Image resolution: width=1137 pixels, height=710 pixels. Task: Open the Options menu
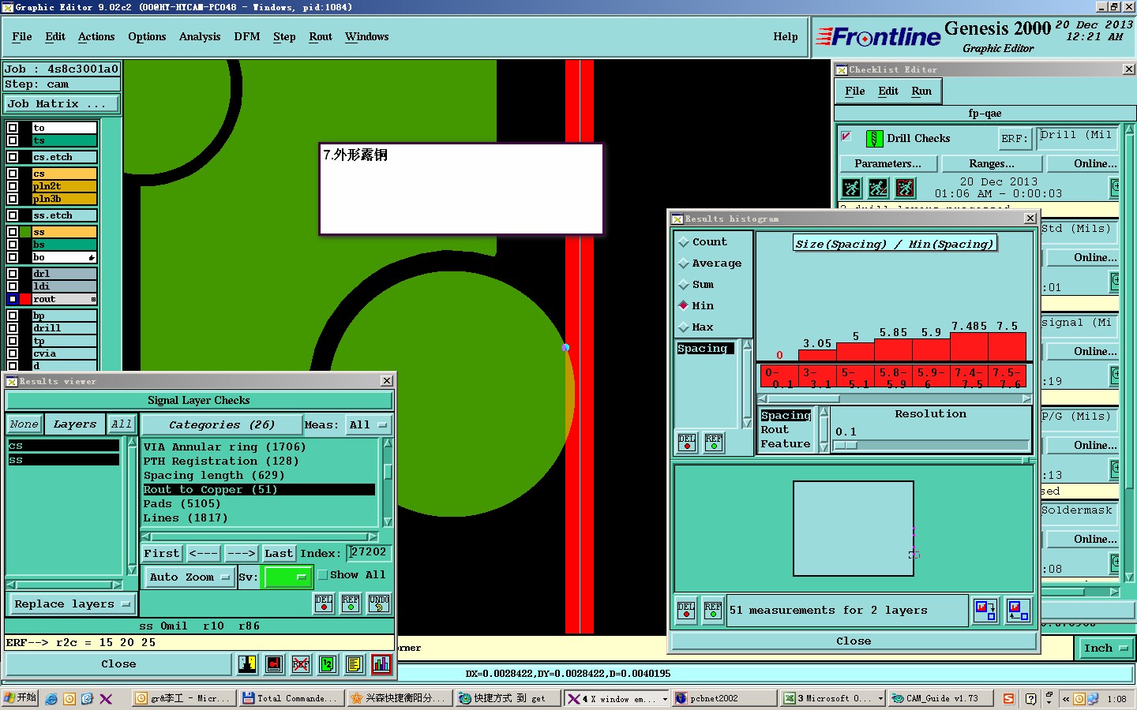(x=147, y=37)
